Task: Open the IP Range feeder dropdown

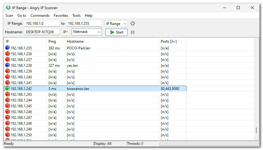Action: tap(116, 24)
